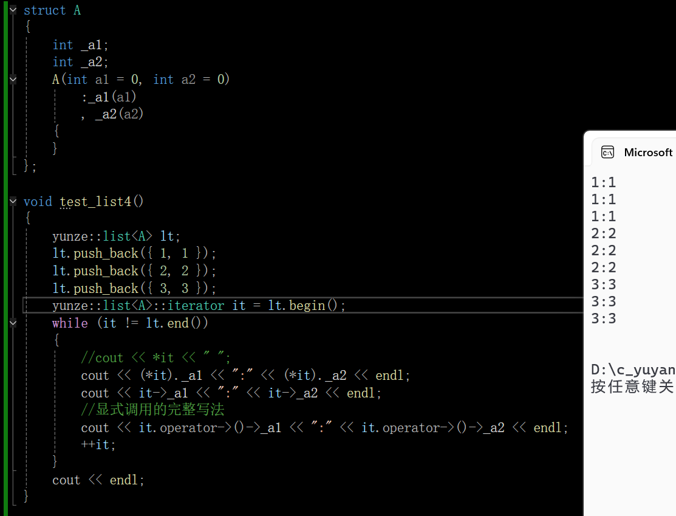Click the ', _a2(a2)' initializer line
Image resolution: width=676 pixels, height=516 pixels.
[112, 114]
